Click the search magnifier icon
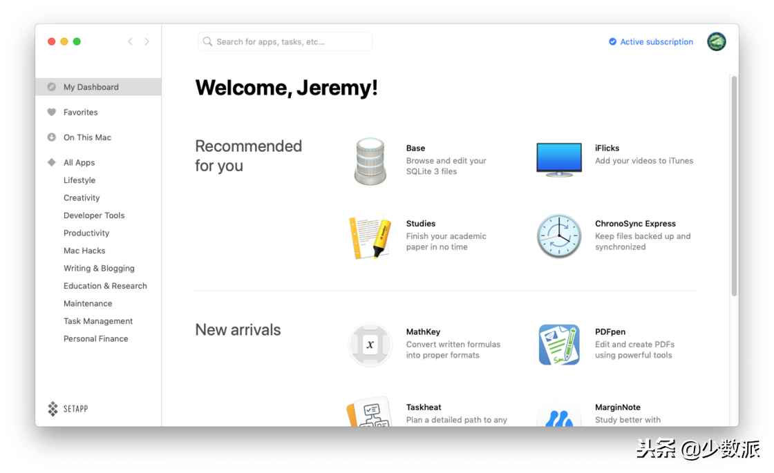774x473 pixels. pos(208,41)
